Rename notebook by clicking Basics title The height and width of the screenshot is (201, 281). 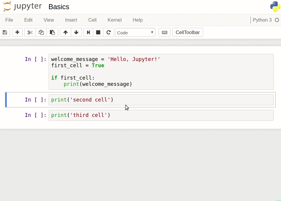pos(59,7)
